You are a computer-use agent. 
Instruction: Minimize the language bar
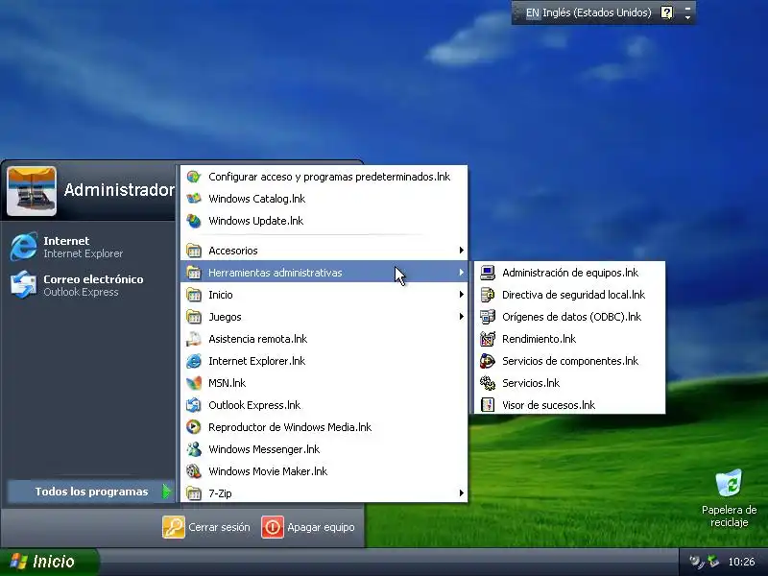[x=687, y=8]
